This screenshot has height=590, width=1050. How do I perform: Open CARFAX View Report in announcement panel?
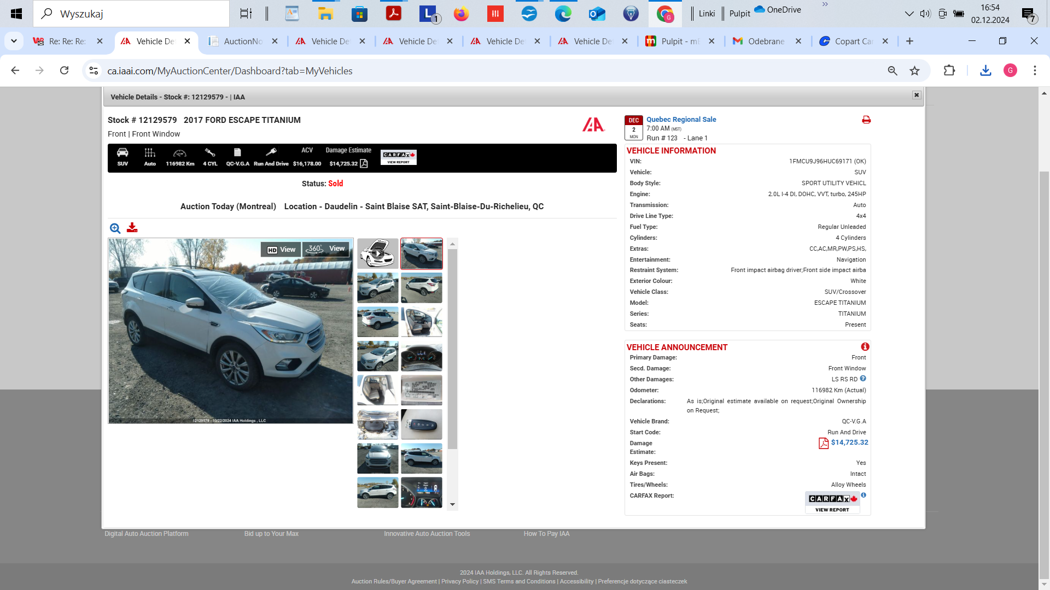[x=832, y=503]
